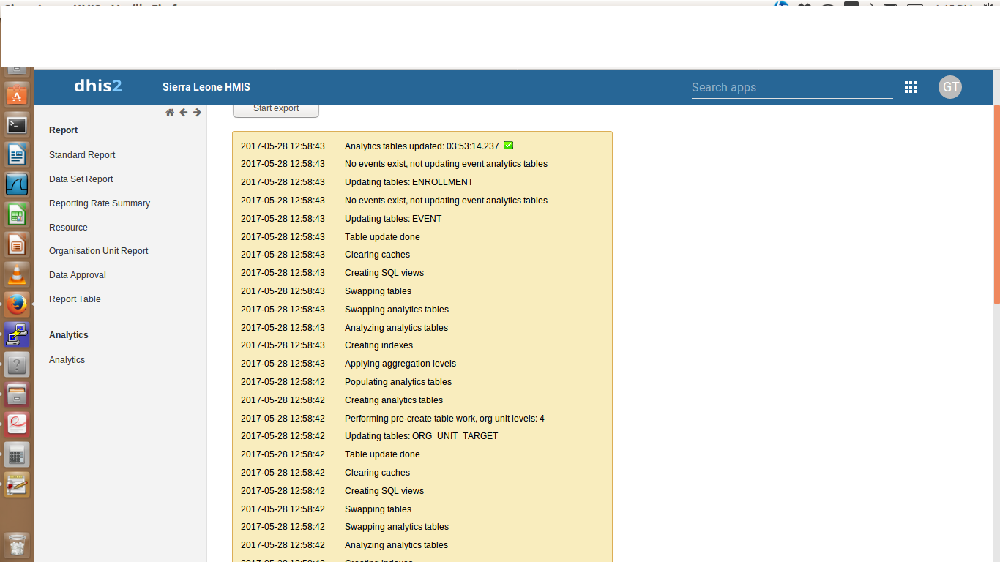Click the back arrow above the Report menu
The height and width of the screenshot is (562, 1000).
coord(184,112)
